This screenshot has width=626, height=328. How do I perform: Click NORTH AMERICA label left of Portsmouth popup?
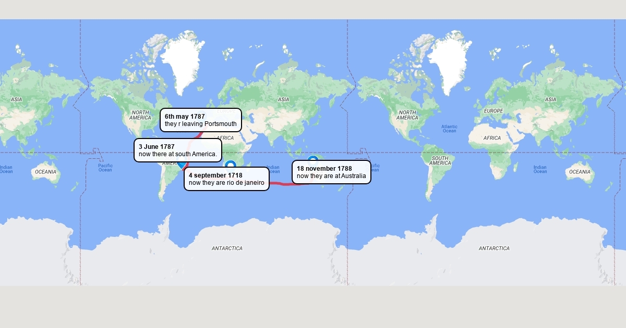[140, 115]
